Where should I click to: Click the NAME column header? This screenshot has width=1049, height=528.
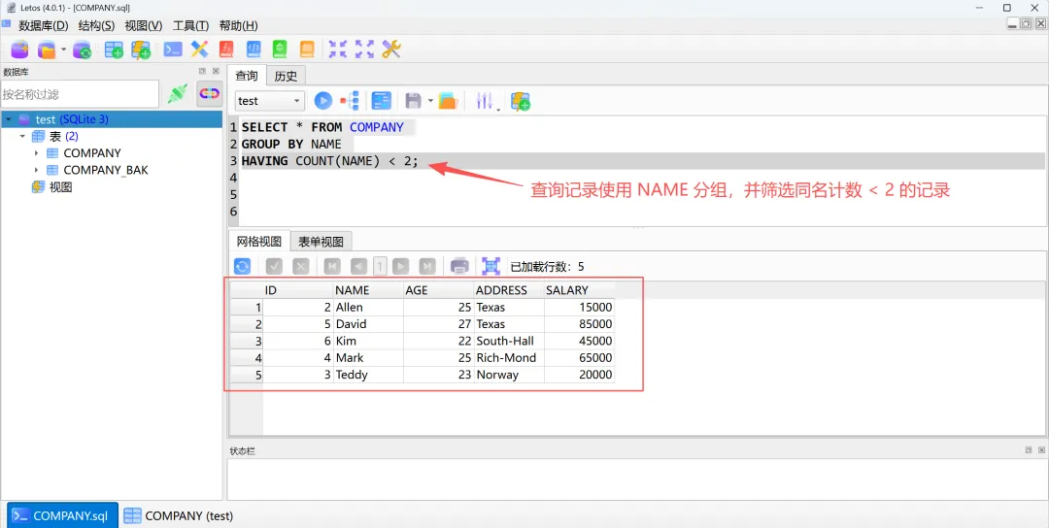[x=368, y=290]
